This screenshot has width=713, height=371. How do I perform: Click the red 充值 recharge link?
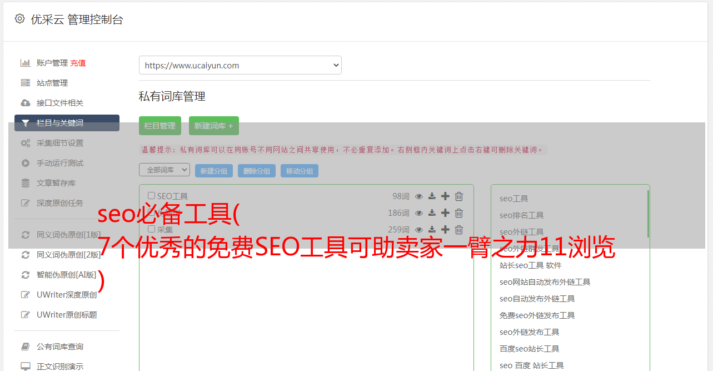[x=78, y=63]
